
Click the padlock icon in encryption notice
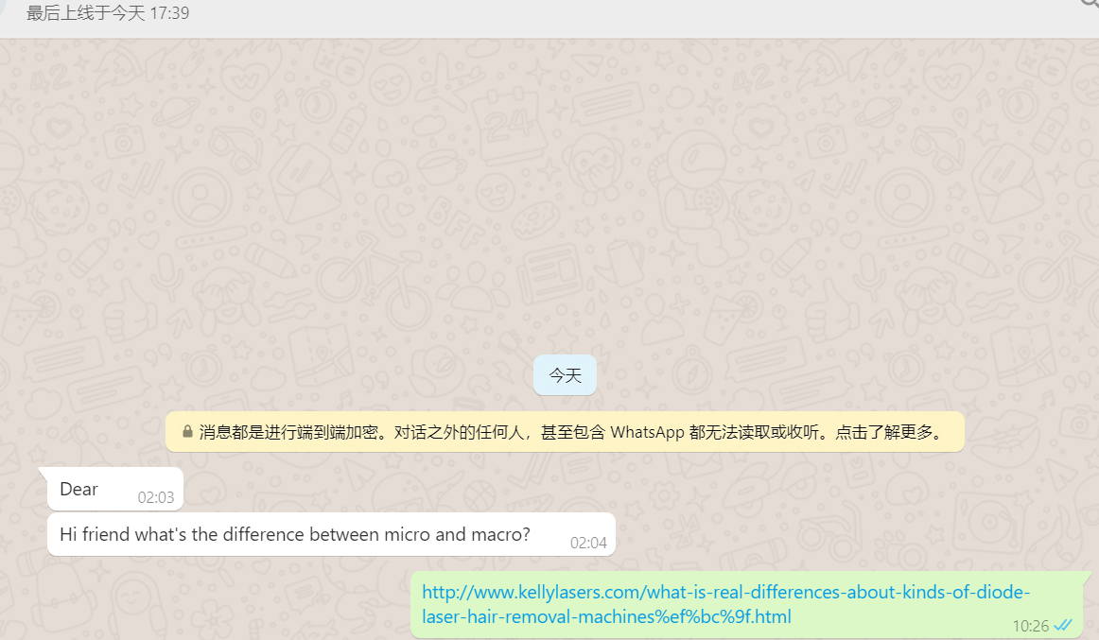[x=187, y=431]
